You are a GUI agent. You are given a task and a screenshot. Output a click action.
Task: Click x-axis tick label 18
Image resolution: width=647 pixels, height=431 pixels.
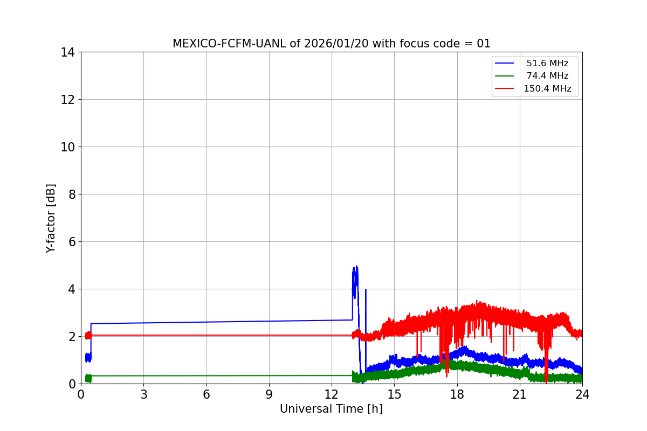coord(457,394)
